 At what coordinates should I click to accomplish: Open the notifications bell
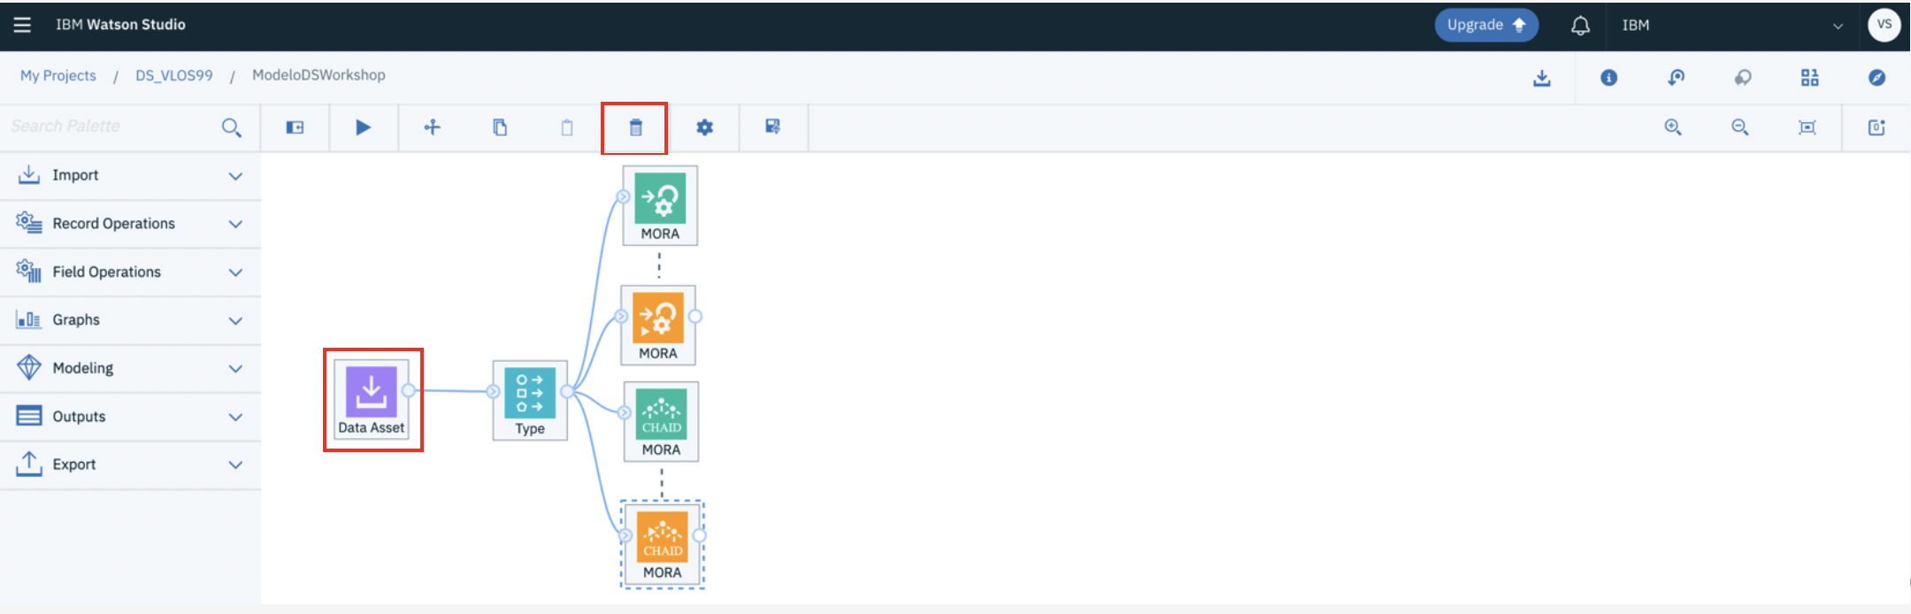[1580, 26]
